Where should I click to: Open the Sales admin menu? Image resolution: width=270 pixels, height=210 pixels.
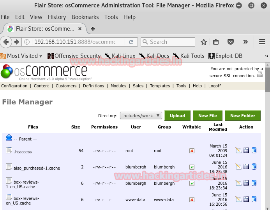(138, 86)
